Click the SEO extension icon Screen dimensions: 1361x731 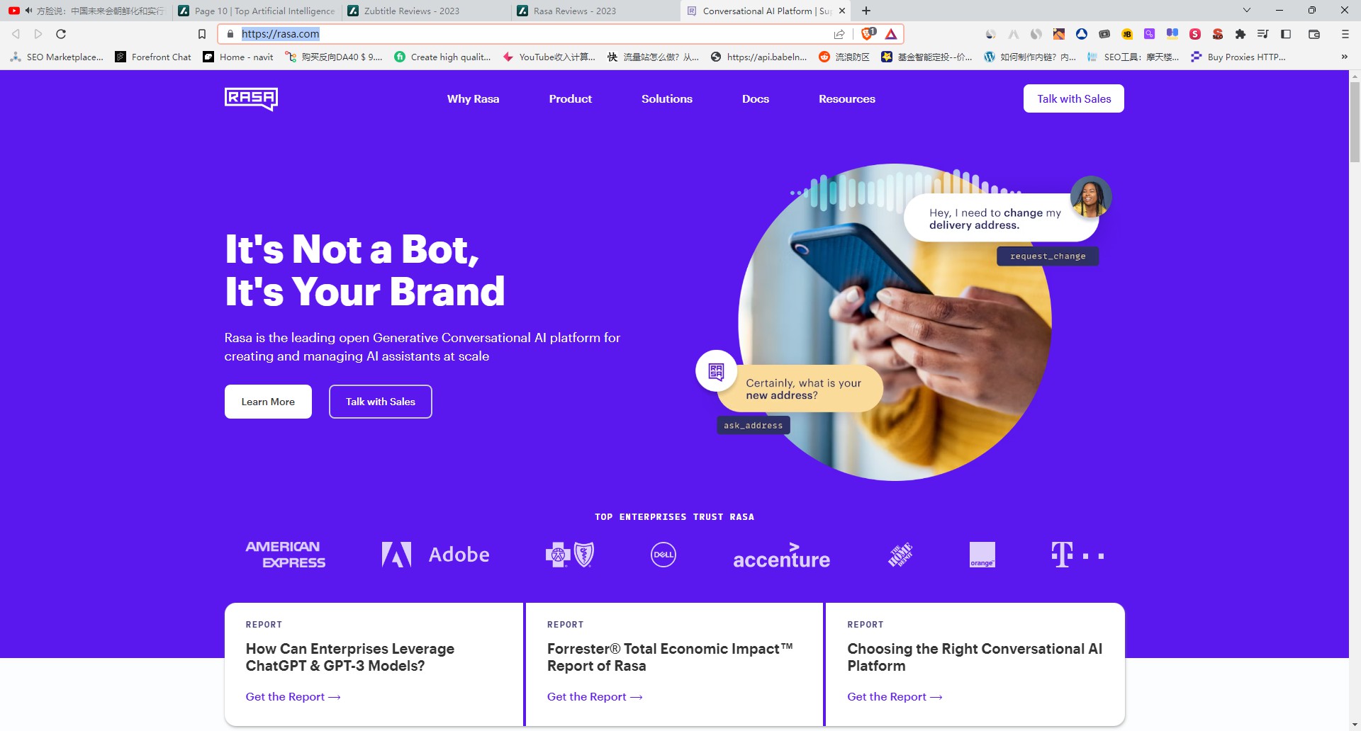[x=1218, y=34]
